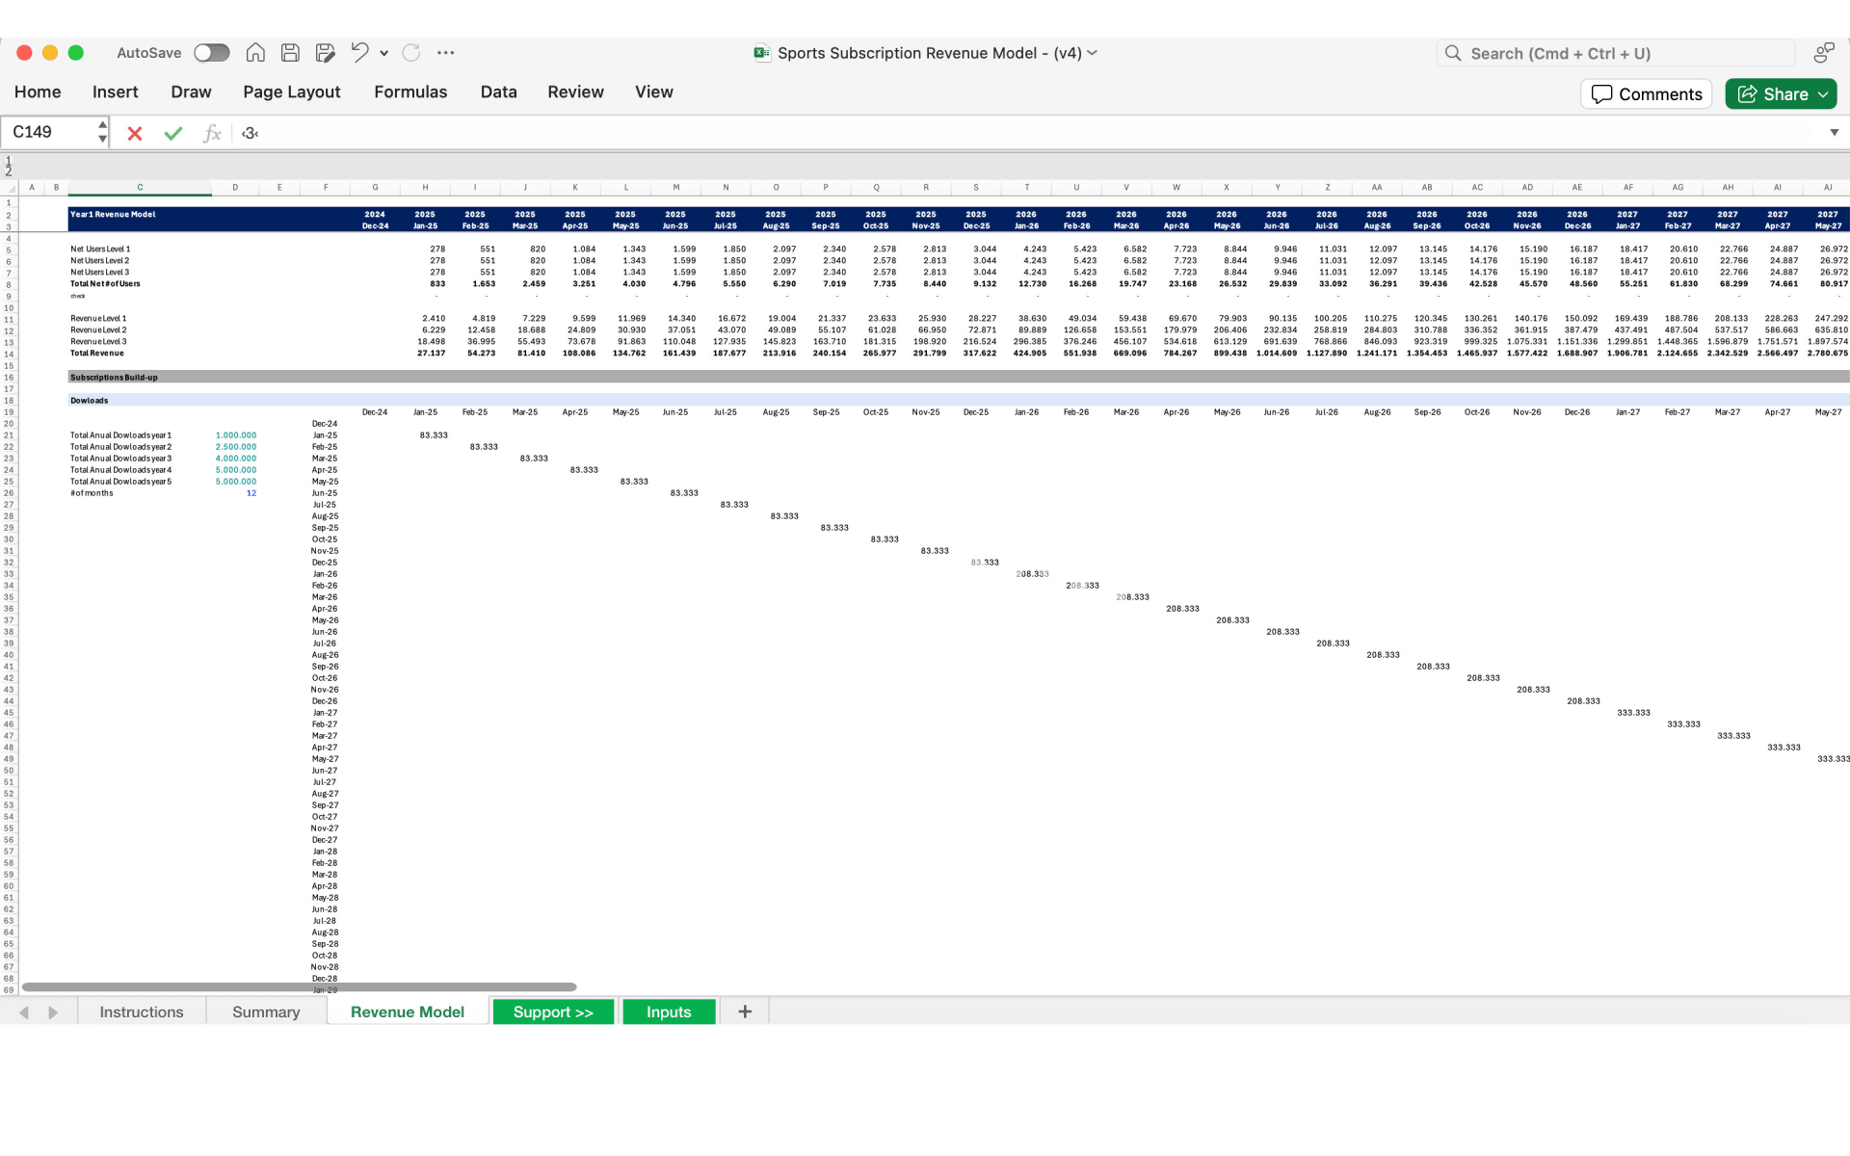Open the Insert Function fx dialog
The width and height of the screenshot is (1850, 1156).
(x=212, y=133)
